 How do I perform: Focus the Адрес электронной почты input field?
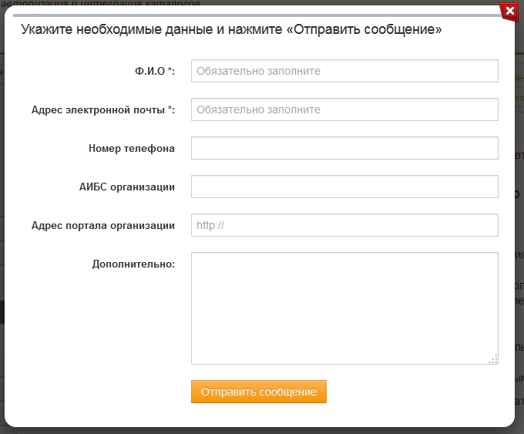click(344, 109)
